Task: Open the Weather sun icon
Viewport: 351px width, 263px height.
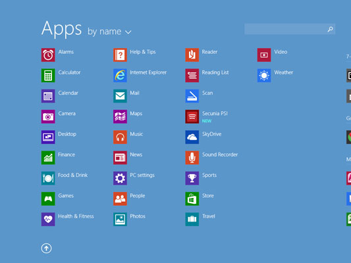Action: point(264,76)
